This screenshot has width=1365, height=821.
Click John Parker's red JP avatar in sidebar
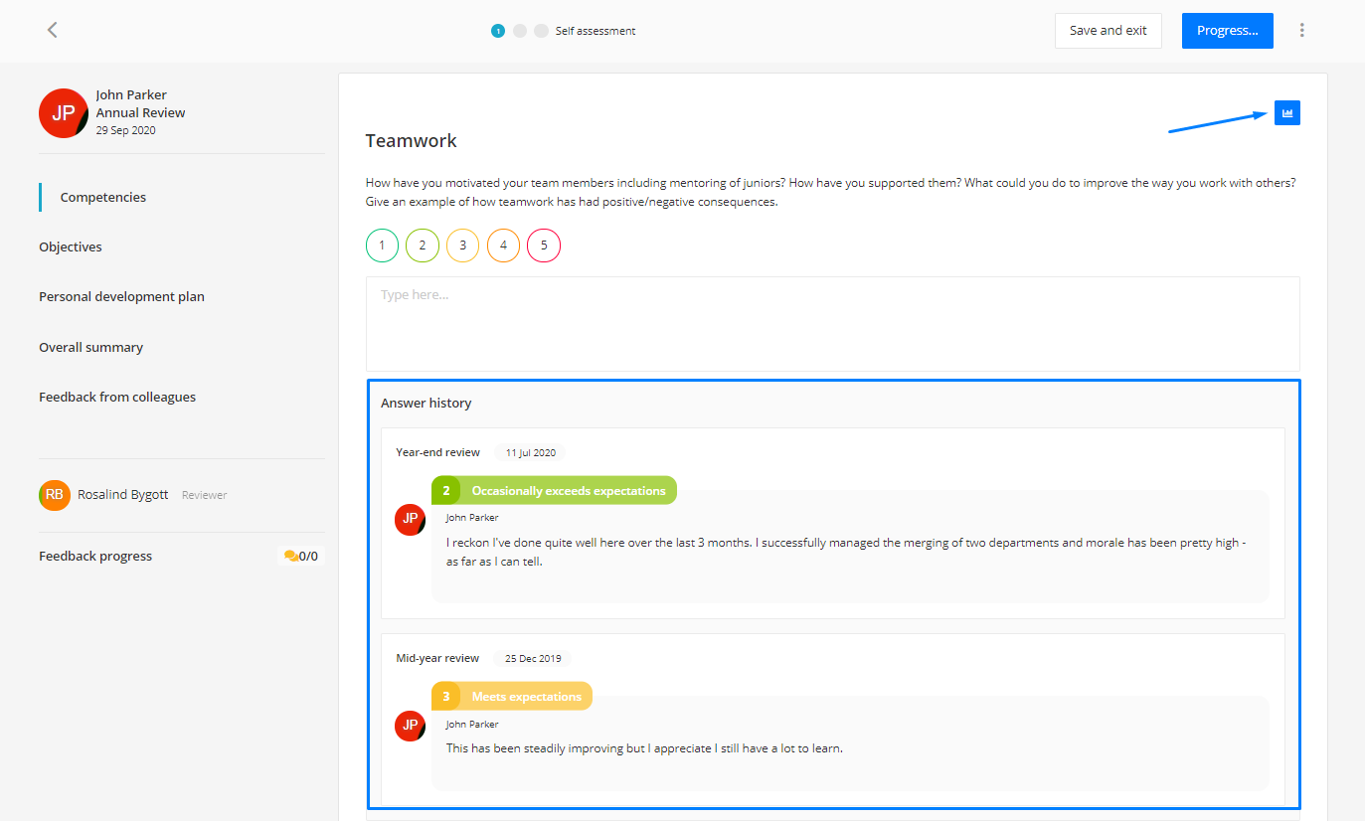64,112
